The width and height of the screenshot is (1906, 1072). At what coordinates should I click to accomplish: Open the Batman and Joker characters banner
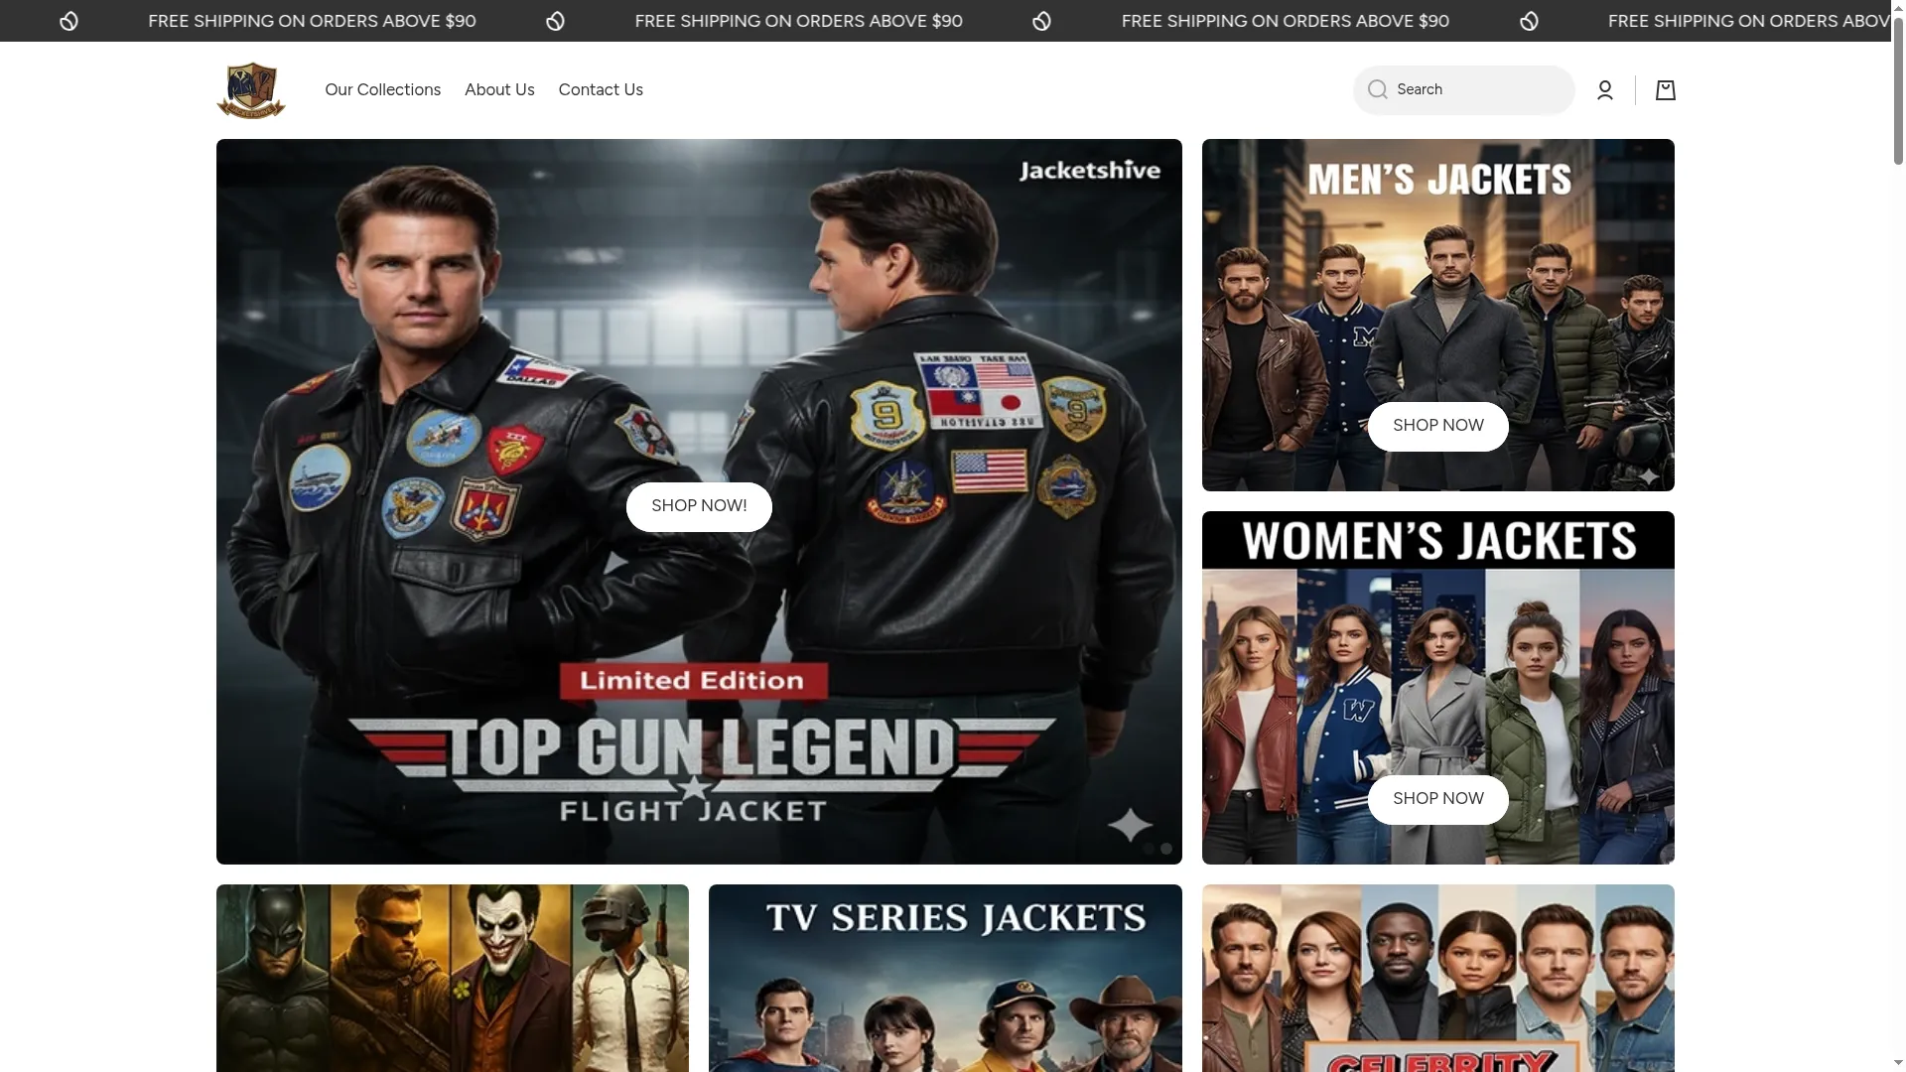coord(453,978)
